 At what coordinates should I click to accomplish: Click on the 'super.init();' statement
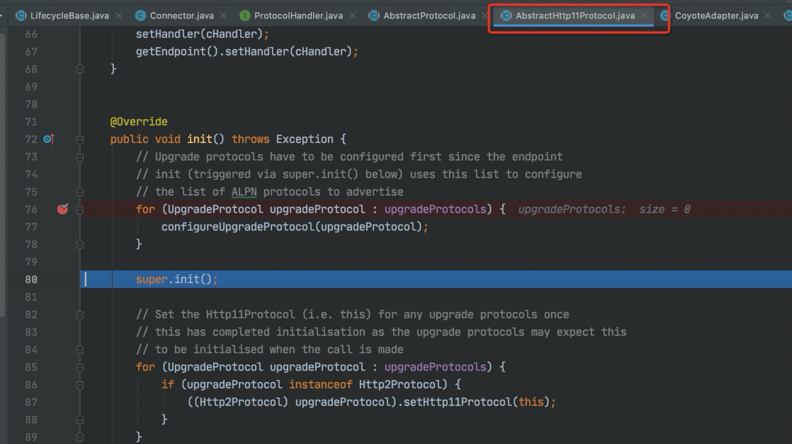[177, 279]
